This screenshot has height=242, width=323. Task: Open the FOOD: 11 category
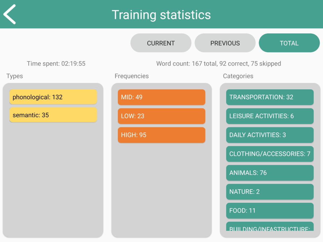click(x=270, y=211)
